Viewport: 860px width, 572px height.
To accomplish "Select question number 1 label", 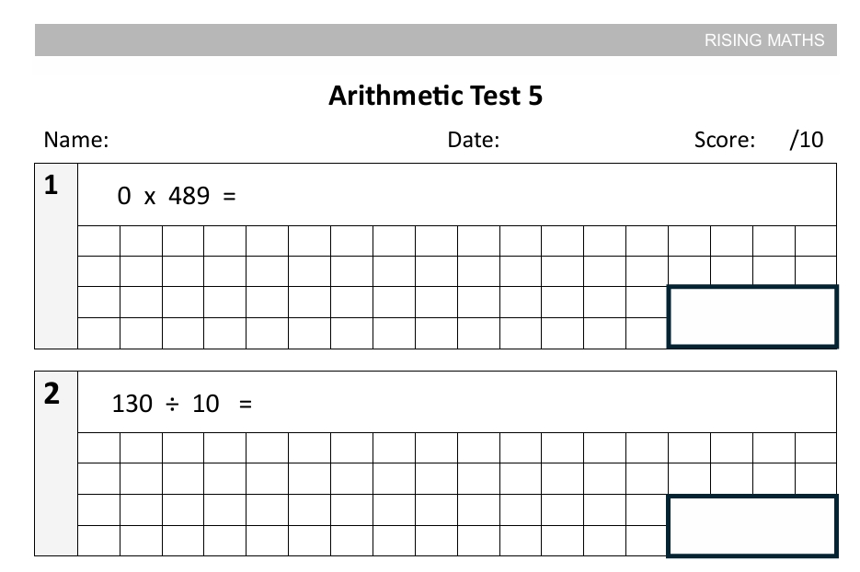I will (52, 186).
